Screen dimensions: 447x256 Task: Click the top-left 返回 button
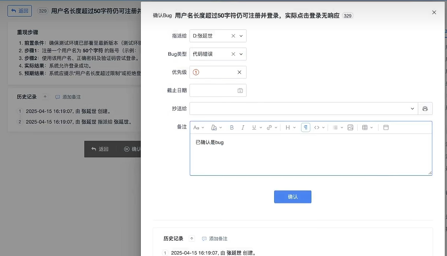coord(20,11)
